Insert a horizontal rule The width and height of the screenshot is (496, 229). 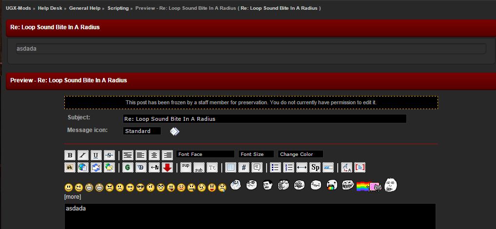click(302, 167)
